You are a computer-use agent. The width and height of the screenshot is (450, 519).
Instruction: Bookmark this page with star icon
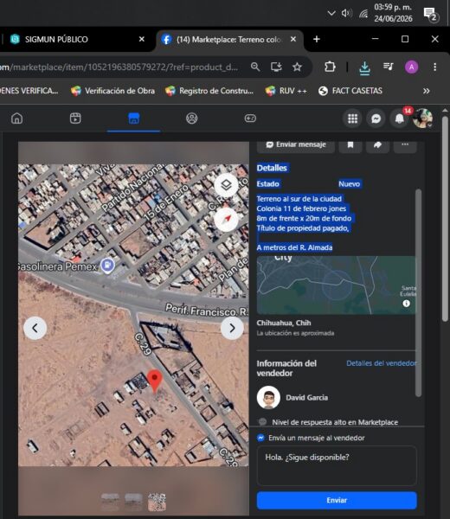297,67
